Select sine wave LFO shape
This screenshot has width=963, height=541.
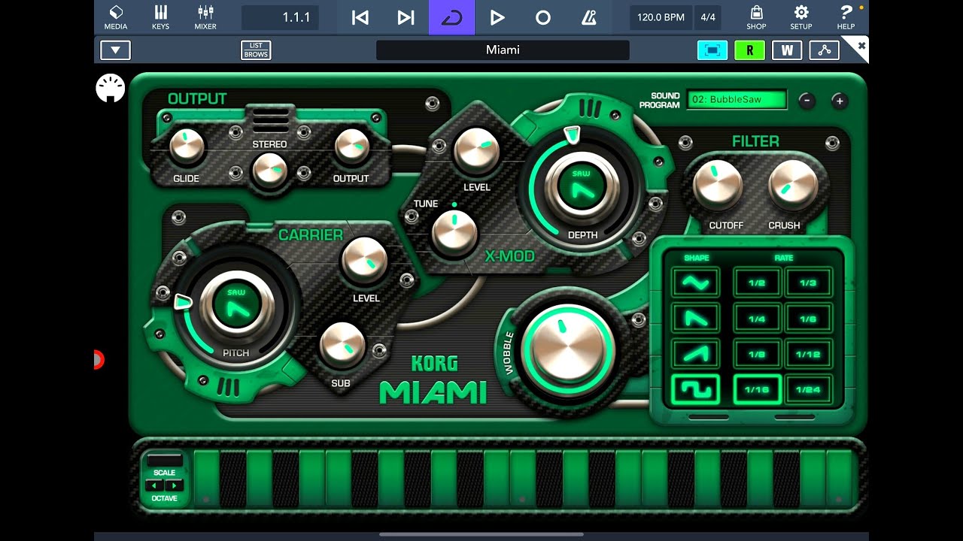coord(696,283)
